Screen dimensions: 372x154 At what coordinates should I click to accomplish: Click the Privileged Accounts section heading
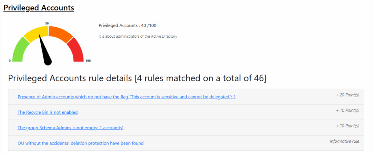pos(39,8)
